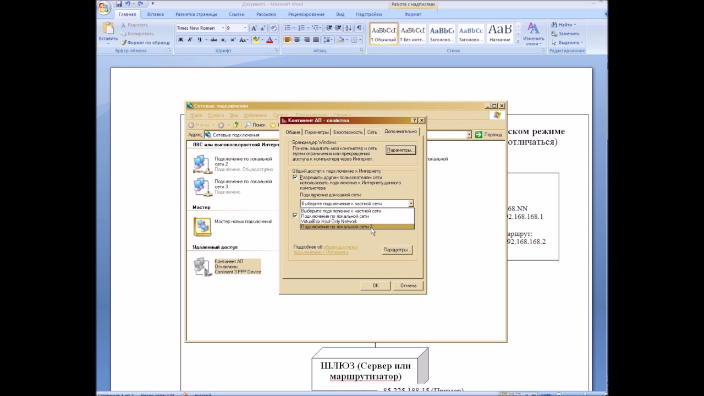This screenshot has height=396, width=704.
Task: Select Мастер новых подключений icon
Action: tap(202, 226)
